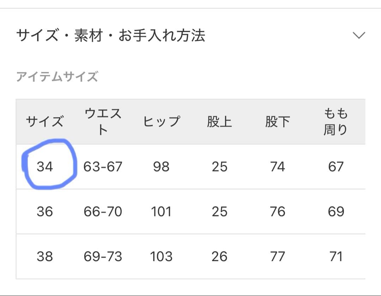Click the サイズ・素材・お手入れ方法 heading
The image size is (381, 296).
pyautogui.click(x=111, y=36)
